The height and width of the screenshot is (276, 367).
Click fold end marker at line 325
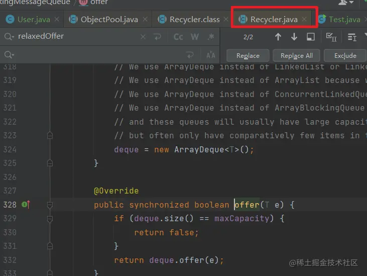(50, 163)
